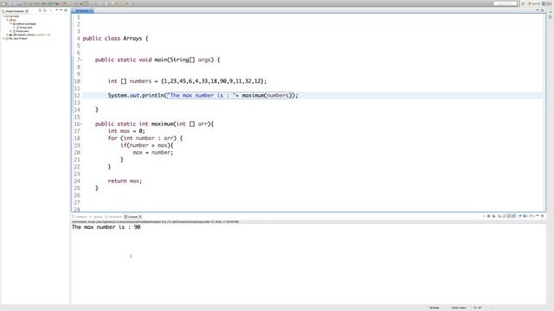
Task: Activate the Project Explorer view tab
Action: click(16, 11)
